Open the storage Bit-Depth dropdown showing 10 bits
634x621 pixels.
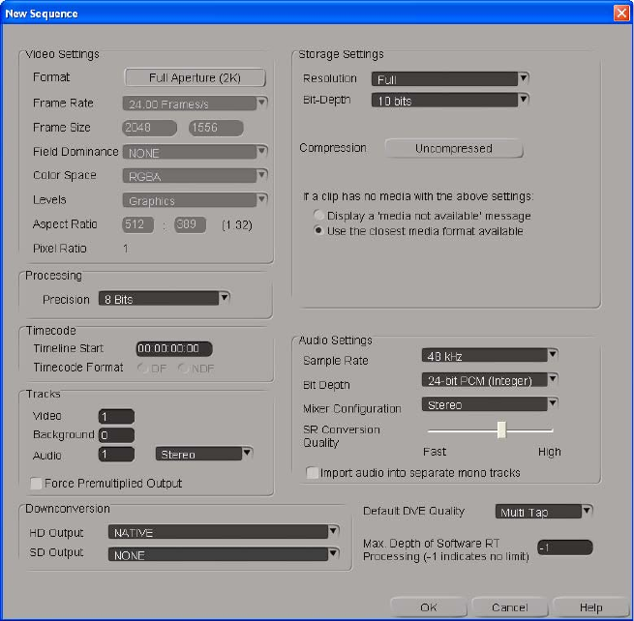[x=450, y=100]
